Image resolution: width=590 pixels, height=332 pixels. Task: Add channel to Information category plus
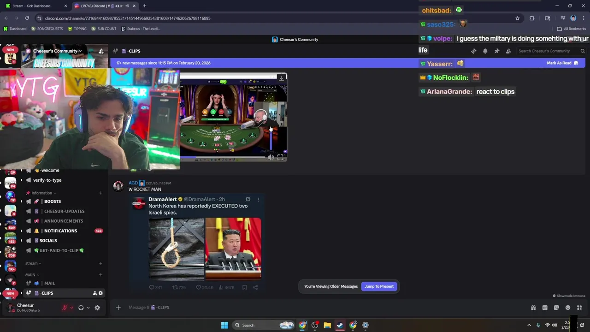(x=100, y=193)
